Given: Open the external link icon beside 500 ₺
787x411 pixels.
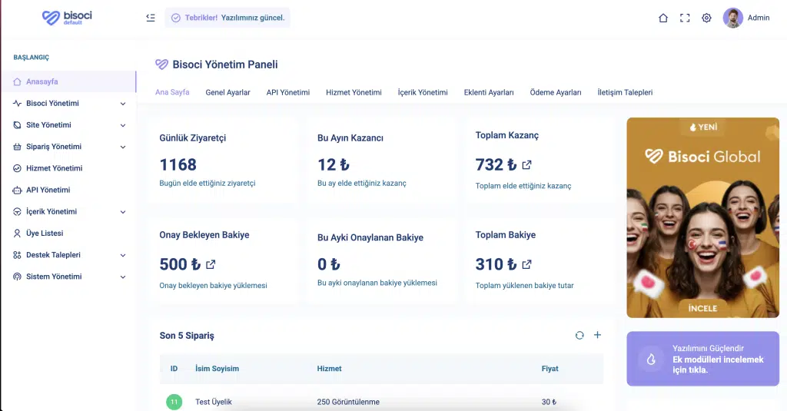Looking at the screenshot, I should click(211, 264).
